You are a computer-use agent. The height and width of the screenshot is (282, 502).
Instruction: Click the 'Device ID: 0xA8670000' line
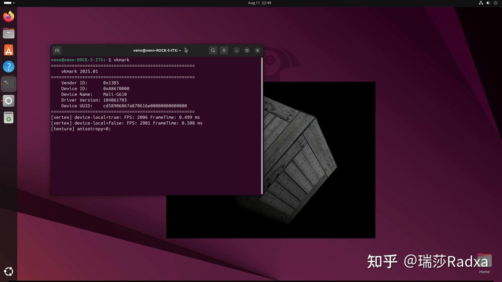pos(95,89)
